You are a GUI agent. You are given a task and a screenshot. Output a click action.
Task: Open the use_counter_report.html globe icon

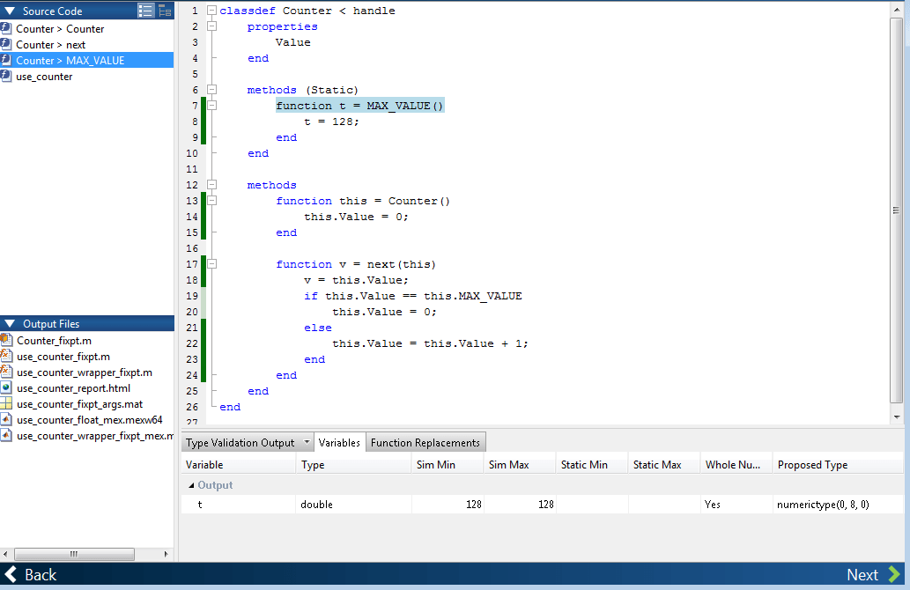point(7,388)
